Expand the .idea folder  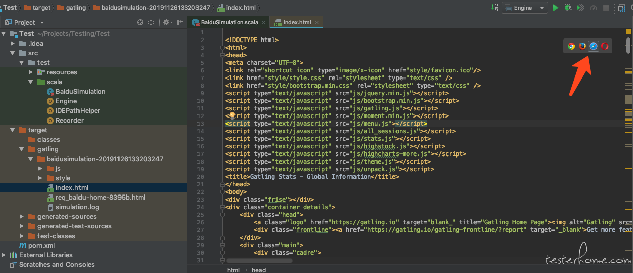click(x=13, y=44)
